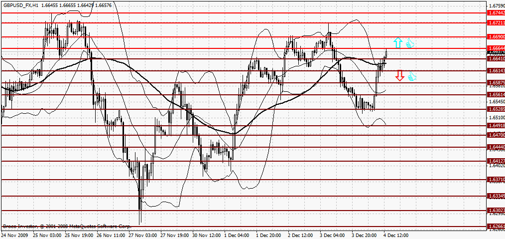Click the 3 Dec 20:00 time label
The height and width of the screenshot is (239, 505).
pyautogui.click(x=364, y=235)
